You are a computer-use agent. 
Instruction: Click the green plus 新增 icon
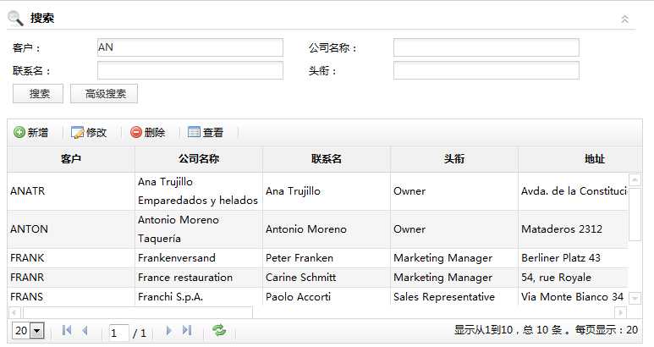(x=19, y=132)
